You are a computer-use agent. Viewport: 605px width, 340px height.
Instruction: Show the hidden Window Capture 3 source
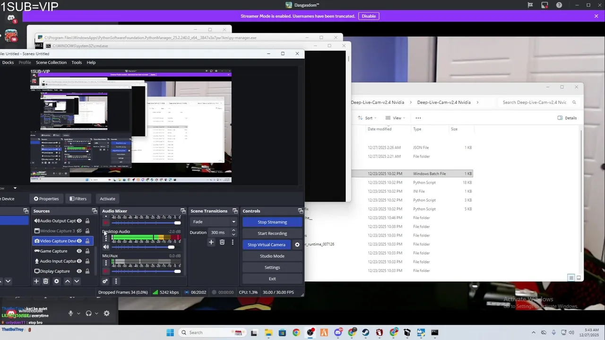(x=79, y=231)
